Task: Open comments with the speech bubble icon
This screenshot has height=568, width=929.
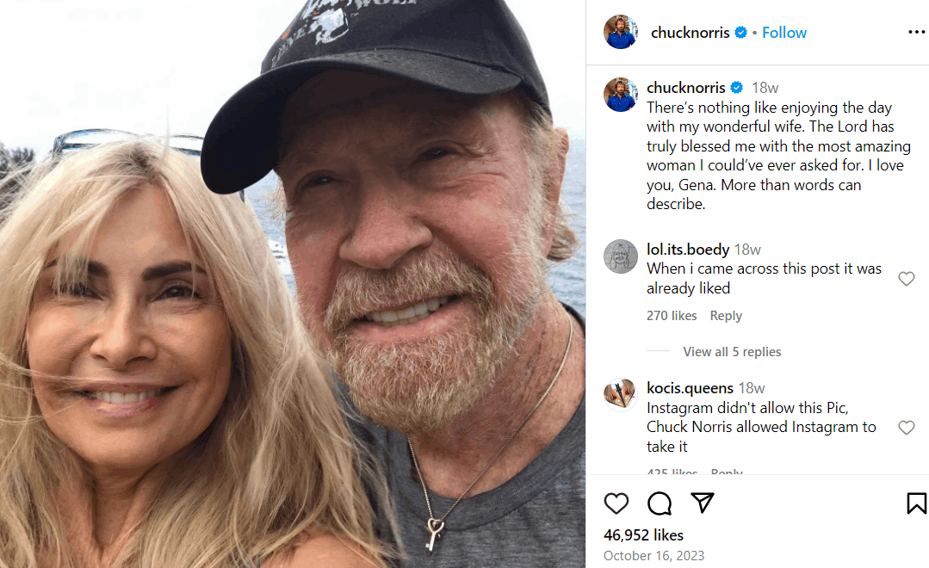Action: (x=660, y=503)
